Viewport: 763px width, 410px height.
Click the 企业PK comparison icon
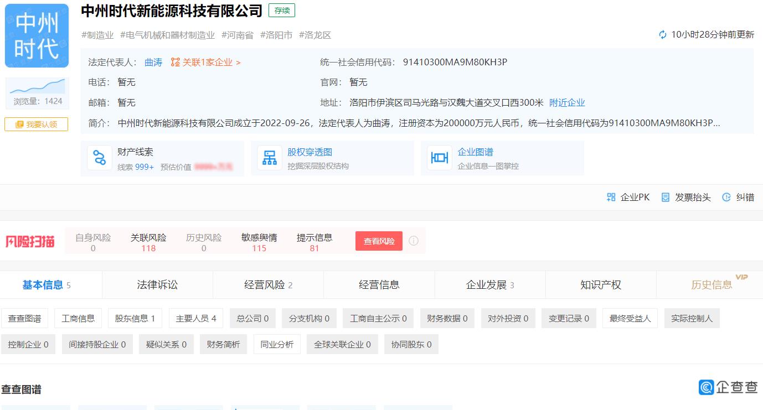[x=611, y=197]
